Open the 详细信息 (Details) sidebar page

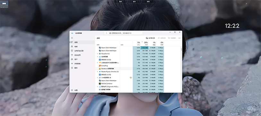(x=82, y=64)
